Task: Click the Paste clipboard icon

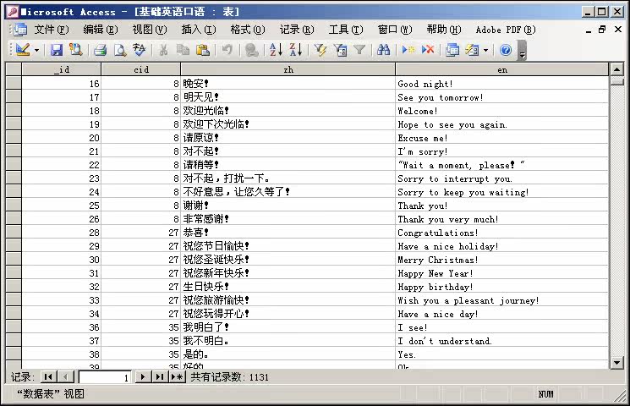Action: (203, 50)
